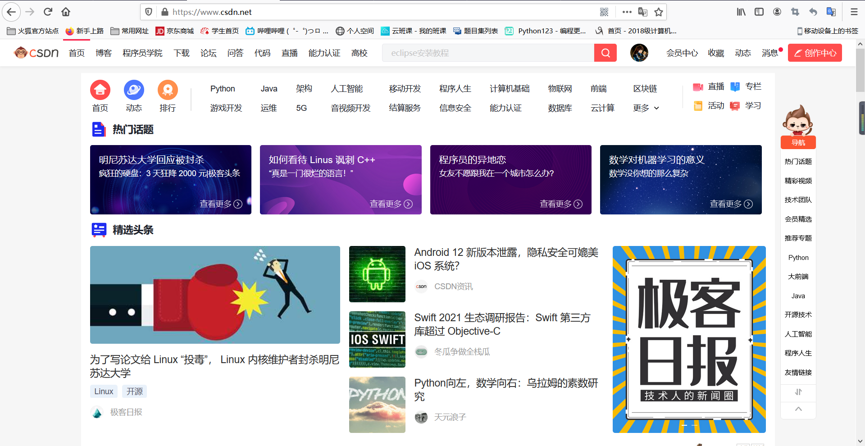This screenshot has width=865, height=446.
Task: Open the 火狐官方站点 bookmark folder
Action: [33, 31]
